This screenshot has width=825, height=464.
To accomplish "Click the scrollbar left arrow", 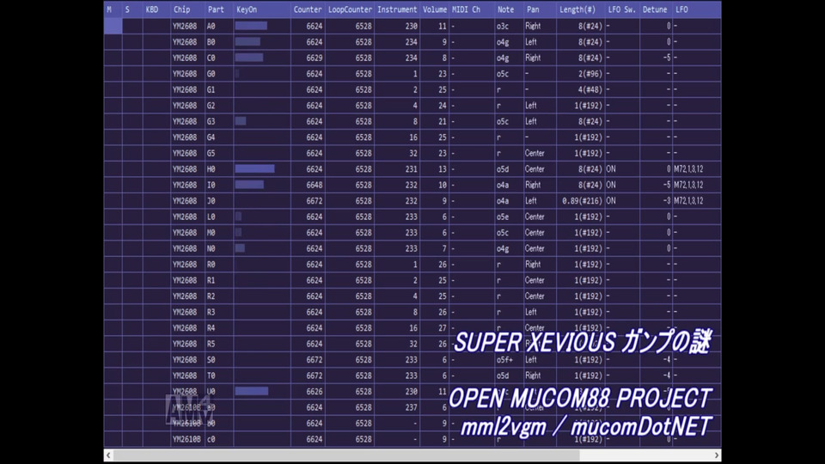I will point(108,455).
